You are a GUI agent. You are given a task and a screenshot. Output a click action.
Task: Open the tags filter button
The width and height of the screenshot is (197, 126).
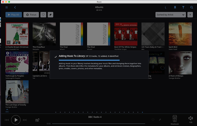tap(50, 15)
